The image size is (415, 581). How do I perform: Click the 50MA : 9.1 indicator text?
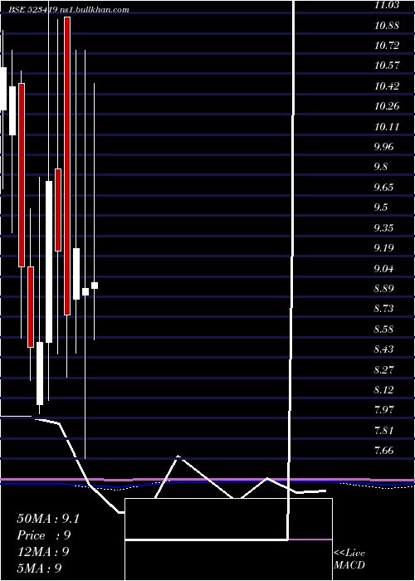click(48, 519)
